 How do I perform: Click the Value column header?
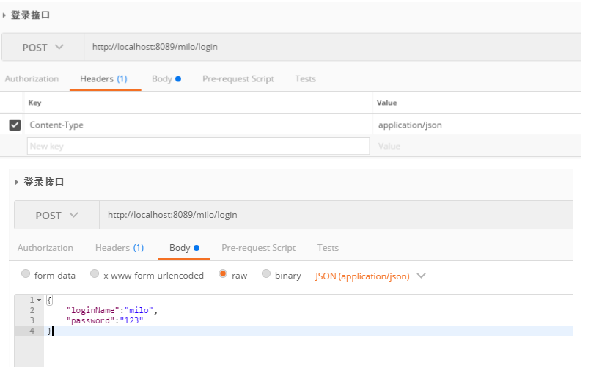(386, 103)
